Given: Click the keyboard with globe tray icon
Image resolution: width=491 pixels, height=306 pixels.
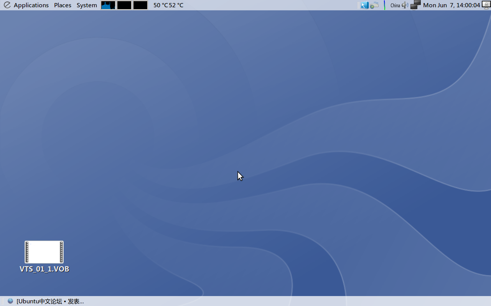Looking at the screenshot, I should 374,5.
